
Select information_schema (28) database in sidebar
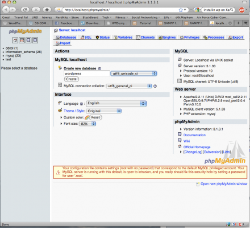point(23,52)
